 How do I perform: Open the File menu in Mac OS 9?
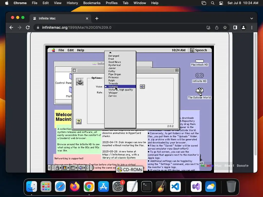pos(61,50)
